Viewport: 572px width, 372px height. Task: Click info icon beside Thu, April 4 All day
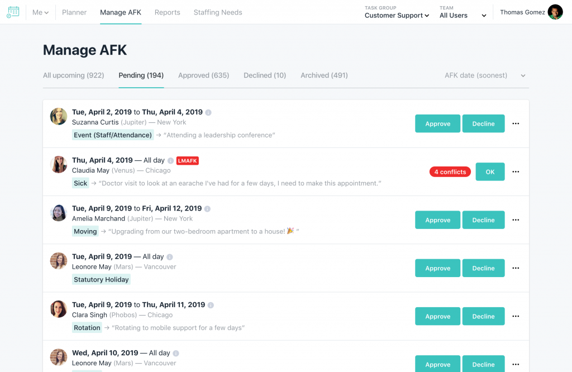coord(170,160)
